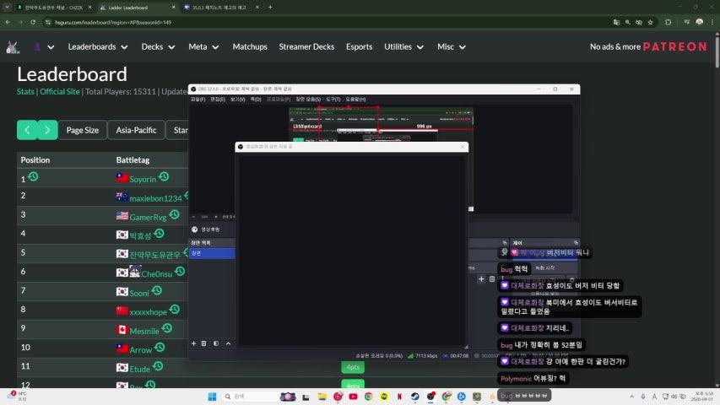Image resolution: width=720 pixels, height=405 pixels.
Task: Remove selected scene via OBS trash icon
Action: [204, 343]
